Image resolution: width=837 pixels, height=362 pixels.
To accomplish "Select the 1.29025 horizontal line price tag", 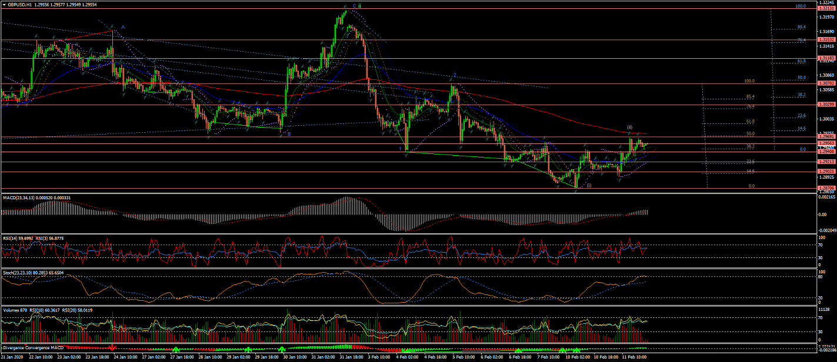I will [826, 172].
